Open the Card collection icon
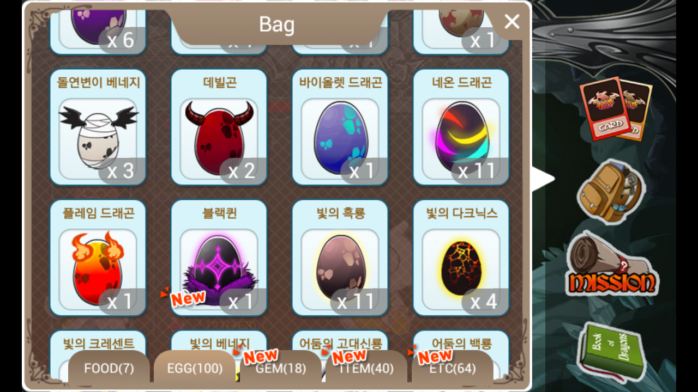 (x=616, y=108)
